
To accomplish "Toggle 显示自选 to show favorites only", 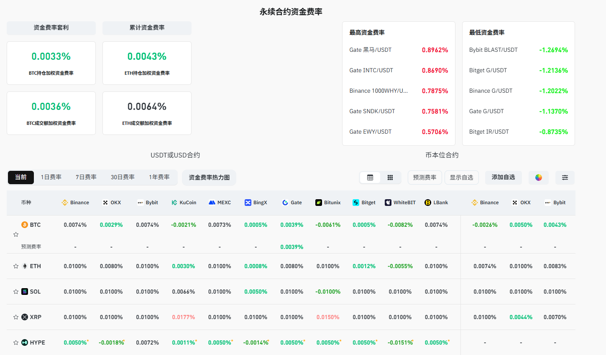I will point(461,177).
